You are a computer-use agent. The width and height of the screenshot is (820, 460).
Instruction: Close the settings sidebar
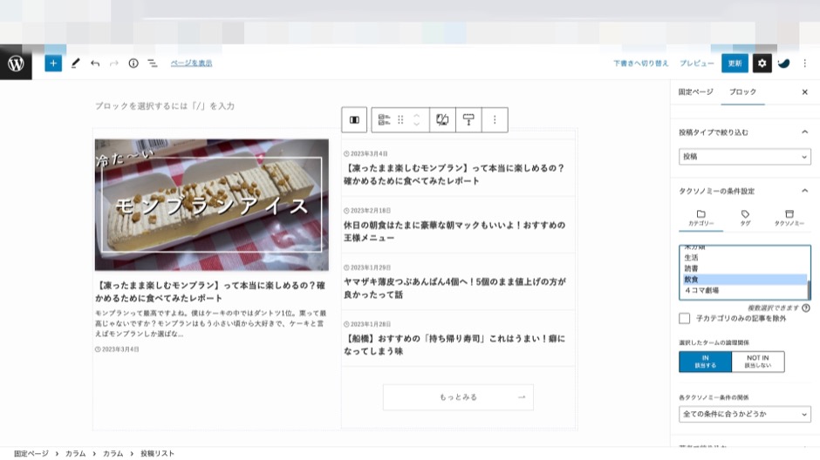(x=804, y=91)
